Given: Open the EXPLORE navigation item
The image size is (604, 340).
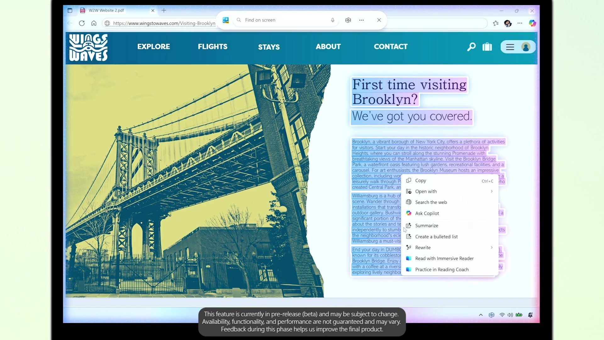Looking at the screenshot, I should (154, 47).
